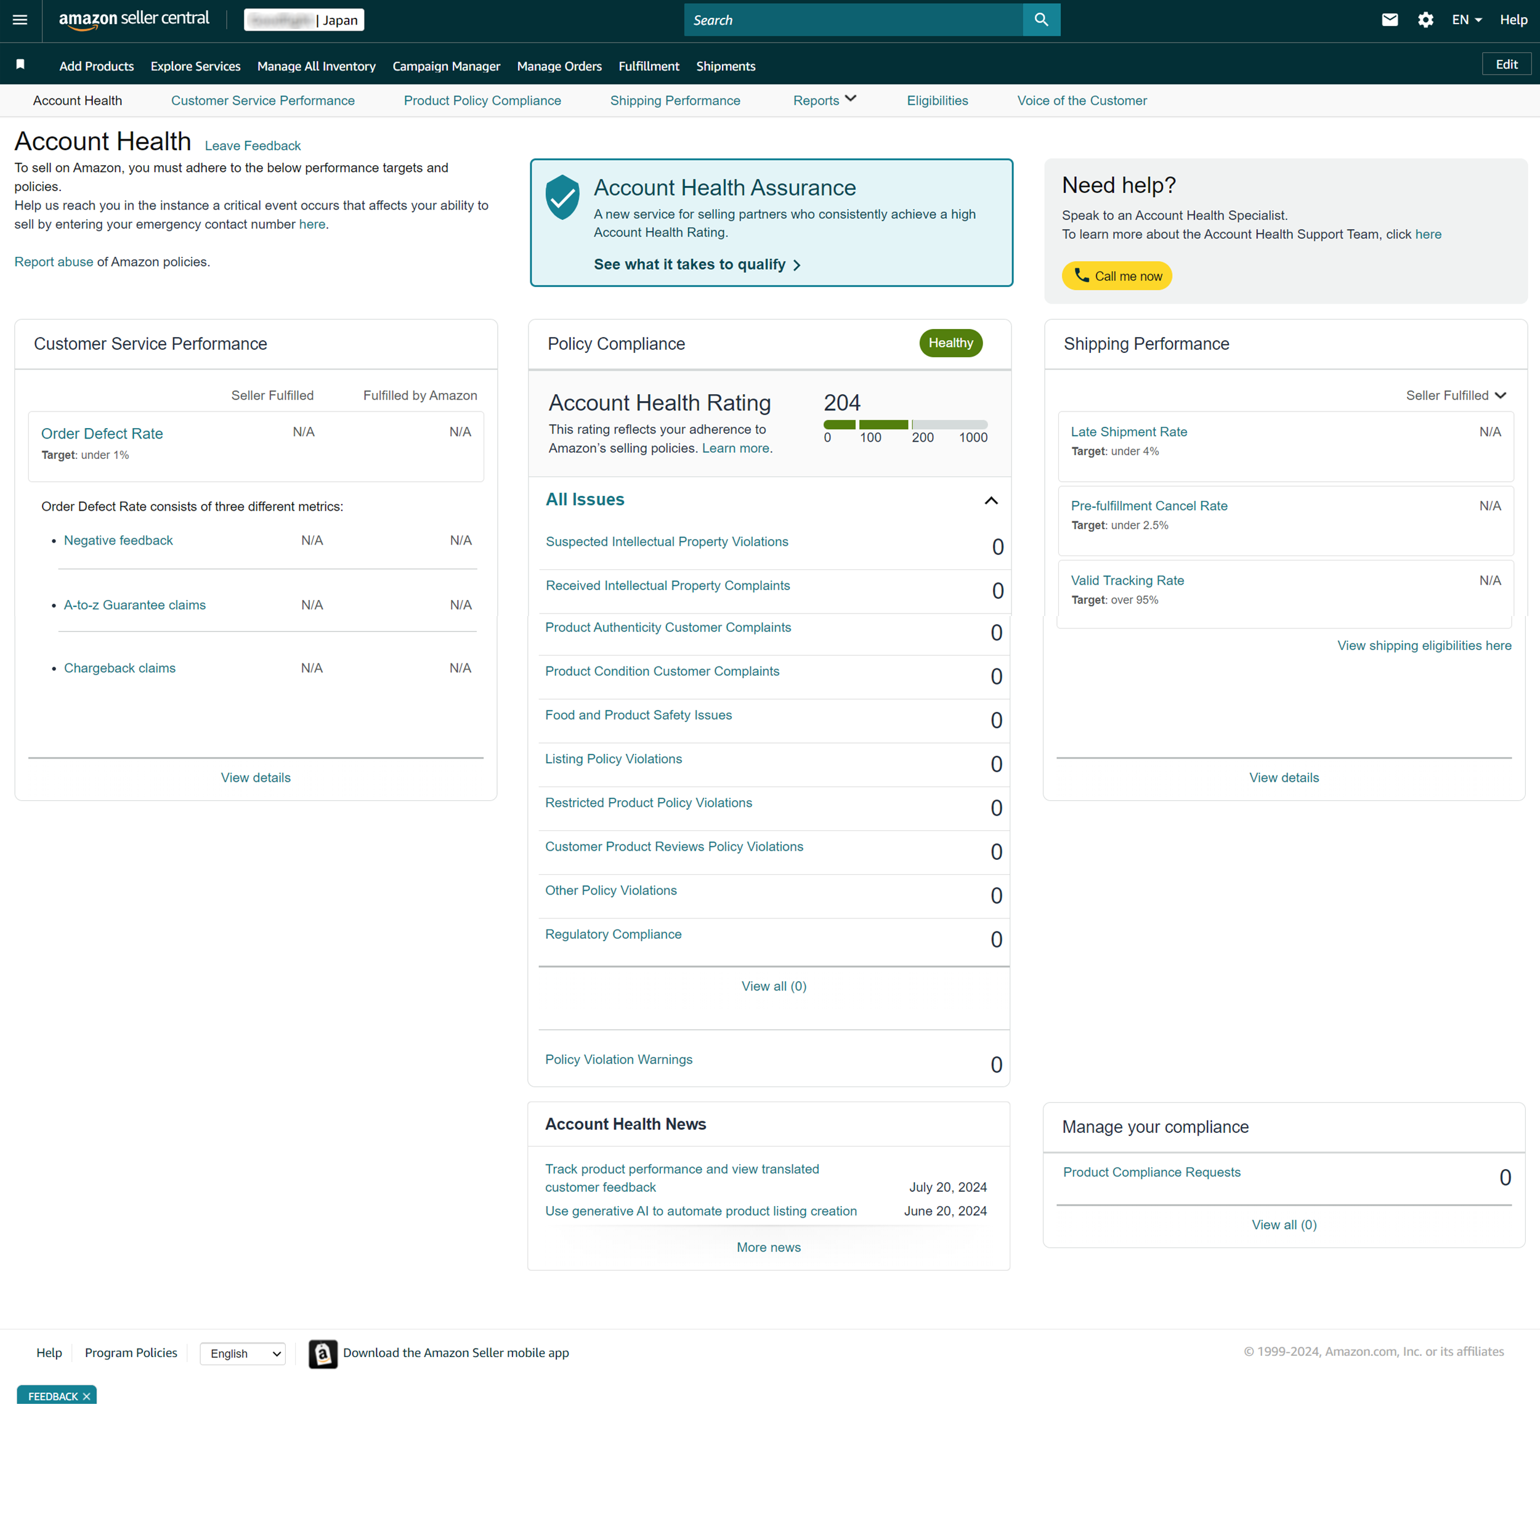Click See what it takes to qualify
This screenshot has height=1540, width=1540.
pos(697,265)
